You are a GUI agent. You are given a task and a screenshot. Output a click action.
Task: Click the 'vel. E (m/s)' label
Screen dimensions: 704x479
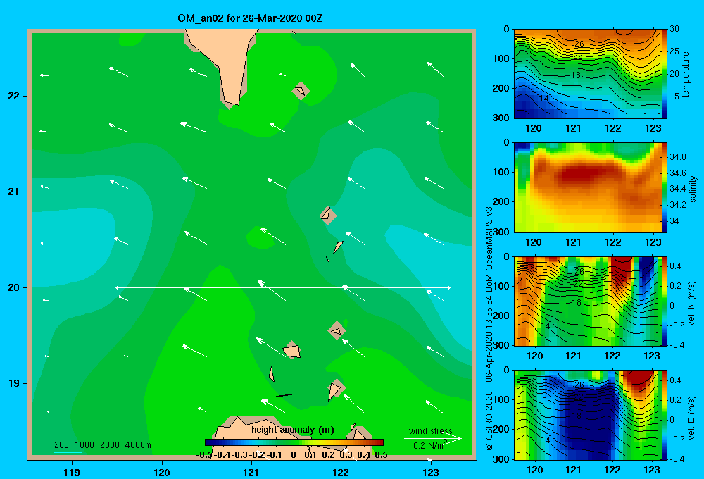pyautogui.click(x=692, y=417)
